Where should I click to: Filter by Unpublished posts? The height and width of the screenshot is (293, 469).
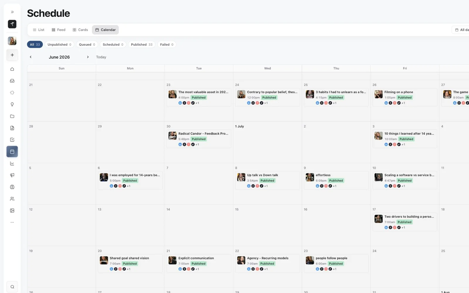(x=59, y=45)
